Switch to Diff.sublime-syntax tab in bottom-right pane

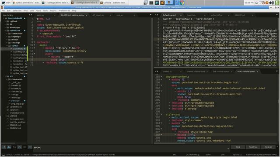tap(221, 72)
